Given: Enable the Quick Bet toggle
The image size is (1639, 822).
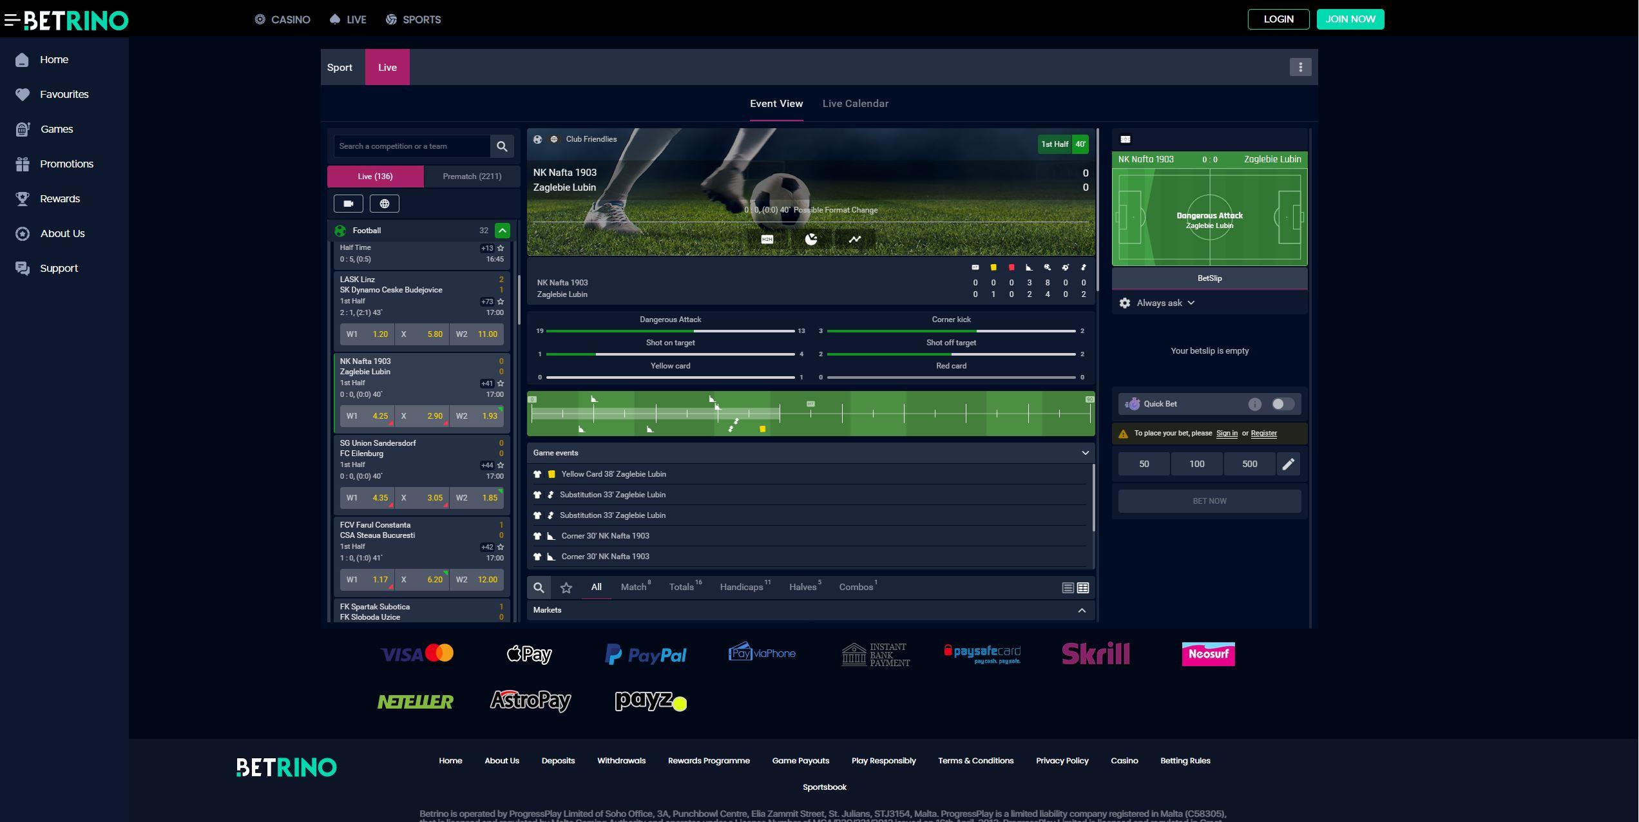Looking at the screenshot, I should (1282, 404).
